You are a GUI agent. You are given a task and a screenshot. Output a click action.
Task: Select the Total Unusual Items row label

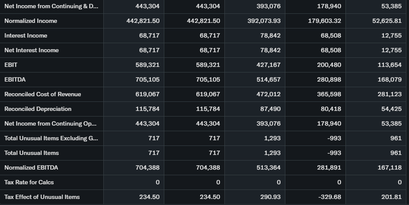pyautogui.click(x=32, y=153)
